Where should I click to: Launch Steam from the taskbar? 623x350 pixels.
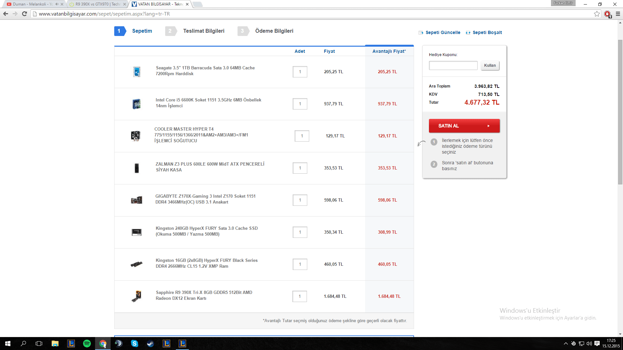[x=150, y=344]
